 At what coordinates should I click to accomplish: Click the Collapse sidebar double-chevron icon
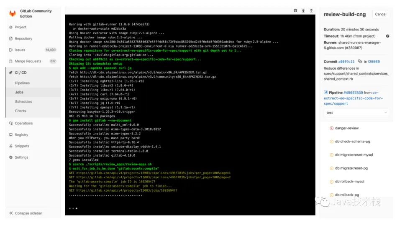click(x=11, y=213)
